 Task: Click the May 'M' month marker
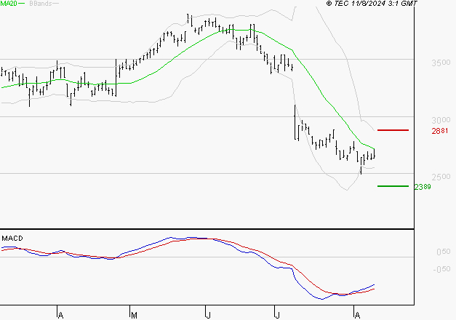pyautogui.click(x=134, y=315)
